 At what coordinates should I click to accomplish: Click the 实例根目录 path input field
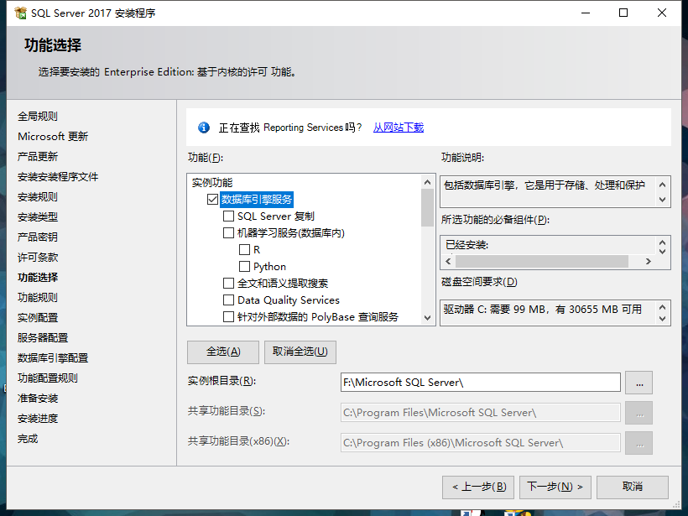tap(480, 383)
